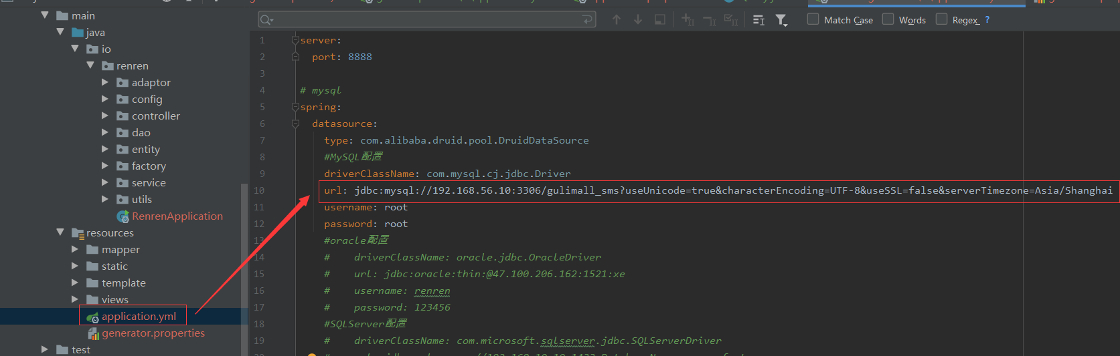Expand the entity package
This screenshot has height=356, width=1120.
point(105,149)
